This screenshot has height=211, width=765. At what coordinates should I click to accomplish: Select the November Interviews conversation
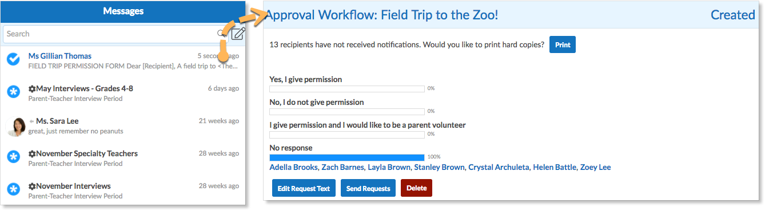tap(123, 190)
